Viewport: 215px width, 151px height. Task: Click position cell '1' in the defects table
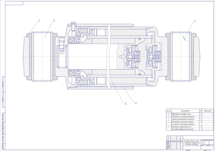169,114
